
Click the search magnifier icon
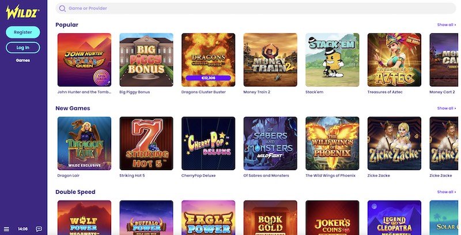62,9
